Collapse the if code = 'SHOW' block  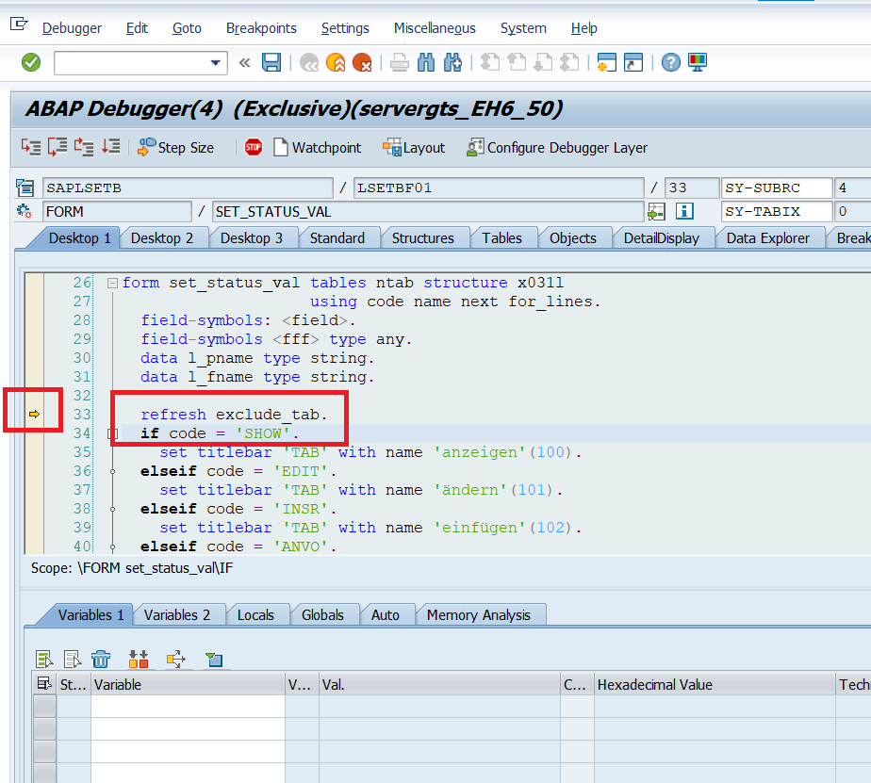pos(113,434)
